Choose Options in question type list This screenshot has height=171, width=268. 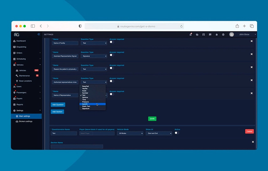pyautogui.click(x=92, y=97)
